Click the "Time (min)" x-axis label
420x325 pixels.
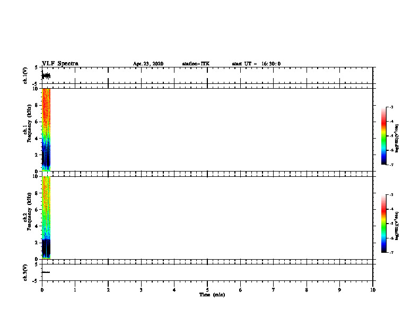point(212,295)
